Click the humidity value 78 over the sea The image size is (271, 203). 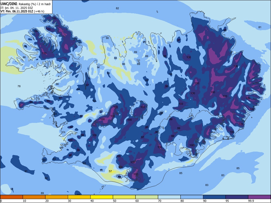coord(19,86)
